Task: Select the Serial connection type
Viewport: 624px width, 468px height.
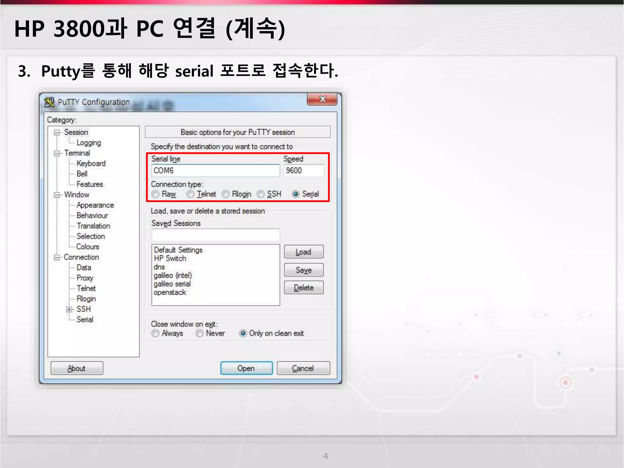Action: (296, 194)
